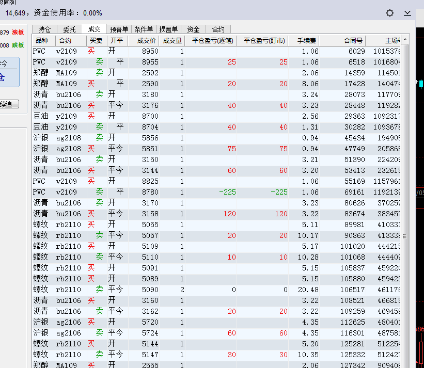Open the 预备单 tab

tap(119, 29)
